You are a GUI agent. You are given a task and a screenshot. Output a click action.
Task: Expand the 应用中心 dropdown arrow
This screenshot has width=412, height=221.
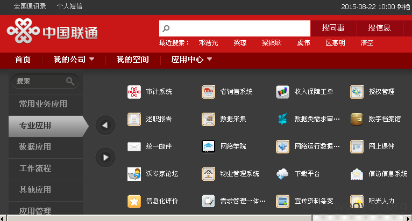[x=209, y=59]
